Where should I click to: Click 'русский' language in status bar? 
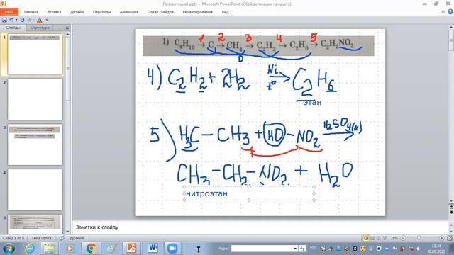click(77, 238)
